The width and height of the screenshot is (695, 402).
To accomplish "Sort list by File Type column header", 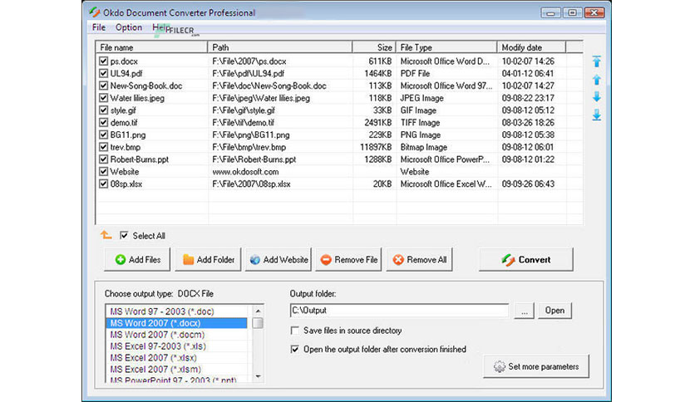I will point(446,47).
